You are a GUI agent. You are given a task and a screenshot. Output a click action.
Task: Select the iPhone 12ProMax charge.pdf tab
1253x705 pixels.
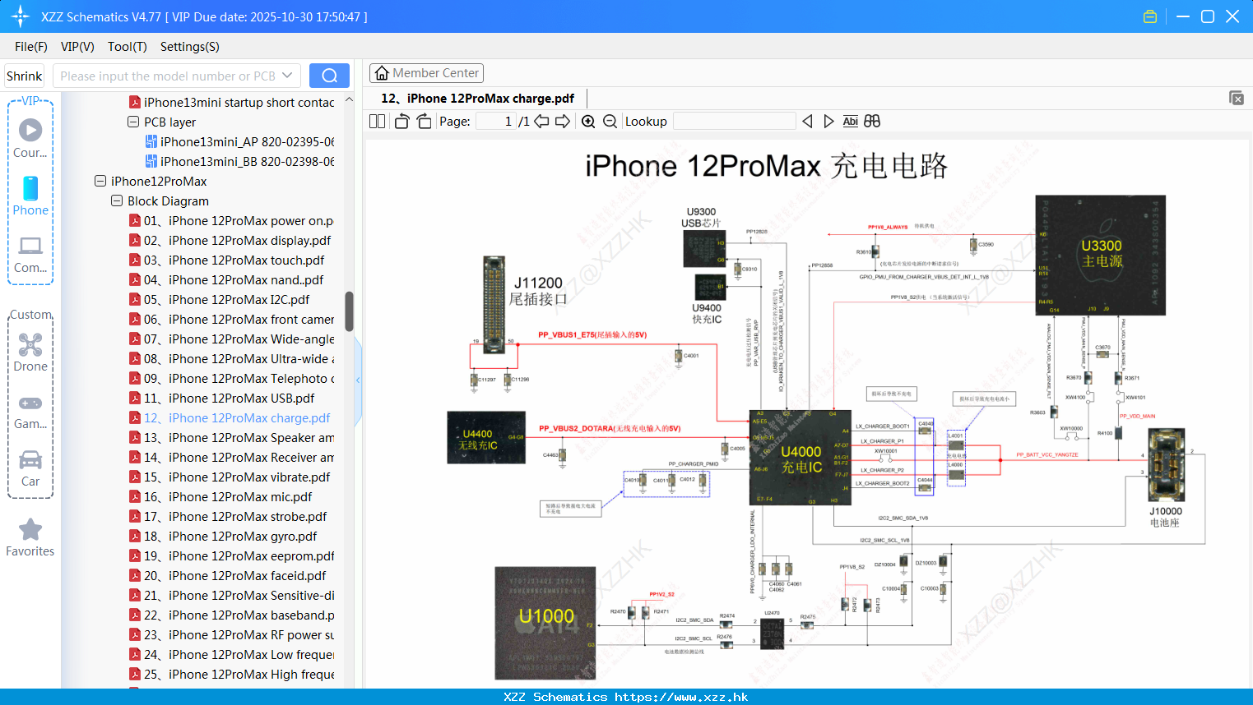[477, 99]
